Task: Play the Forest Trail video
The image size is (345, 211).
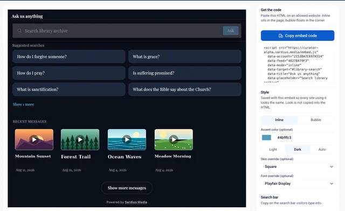Action: (80, 139)
